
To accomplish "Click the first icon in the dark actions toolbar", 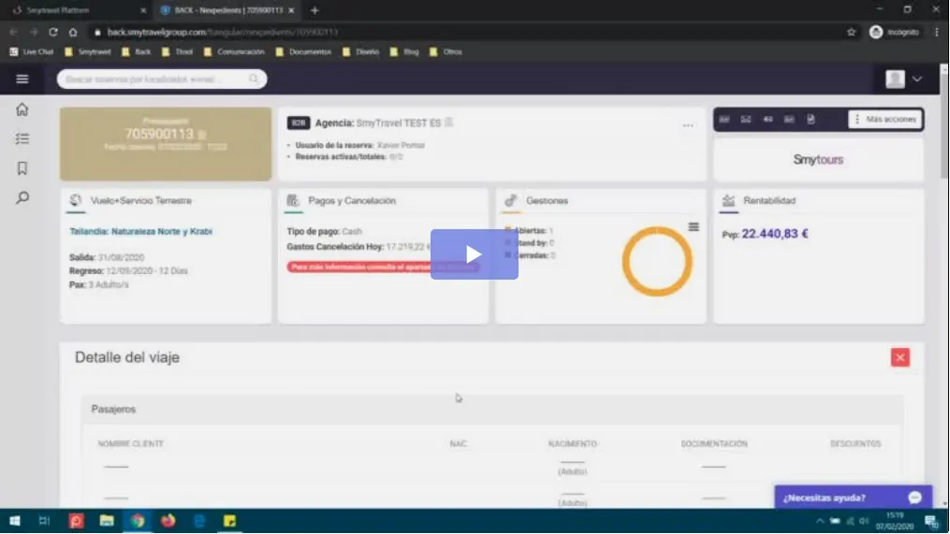I will (x=724, y=120).
